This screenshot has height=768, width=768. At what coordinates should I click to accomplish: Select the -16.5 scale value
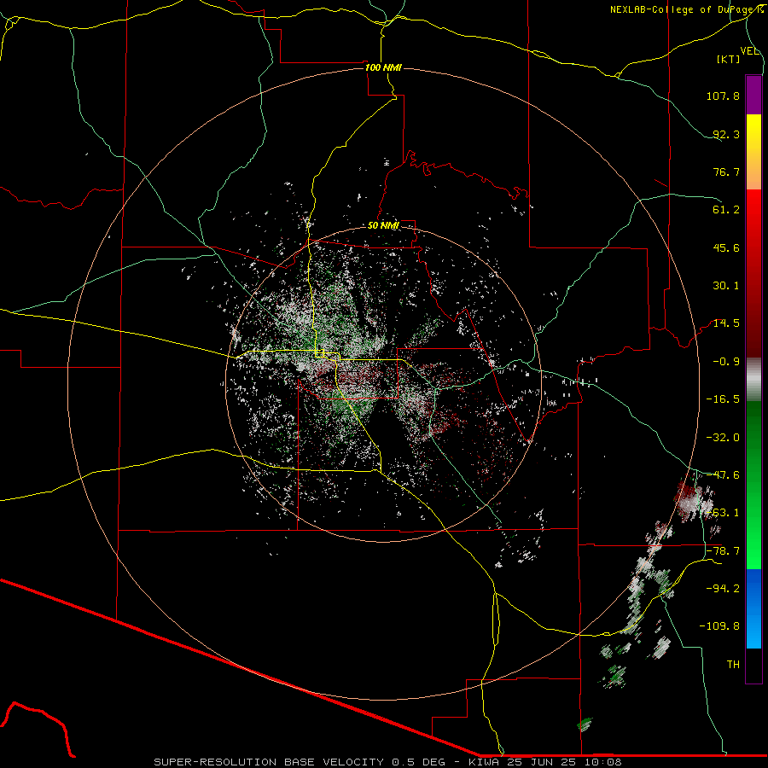pos(723,399)
